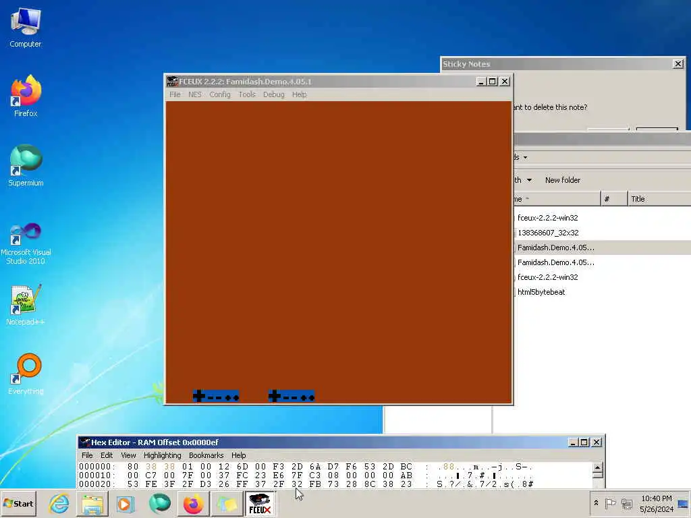Open the Everything search desktop shortcut

click(26, 374)
